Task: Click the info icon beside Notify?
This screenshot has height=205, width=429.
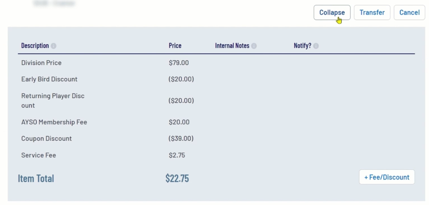Action: tap(316, 46)
